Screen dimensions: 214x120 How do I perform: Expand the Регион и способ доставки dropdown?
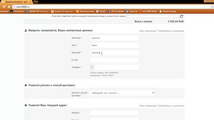click(x=122, y=93)
